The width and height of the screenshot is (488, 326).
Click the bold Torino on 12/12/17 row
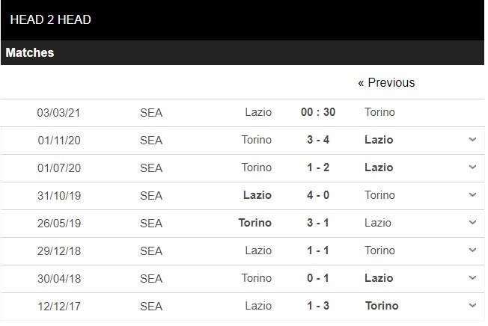pos(382,306)
